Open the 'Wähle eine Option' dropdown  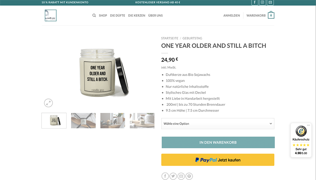[218, 124]
